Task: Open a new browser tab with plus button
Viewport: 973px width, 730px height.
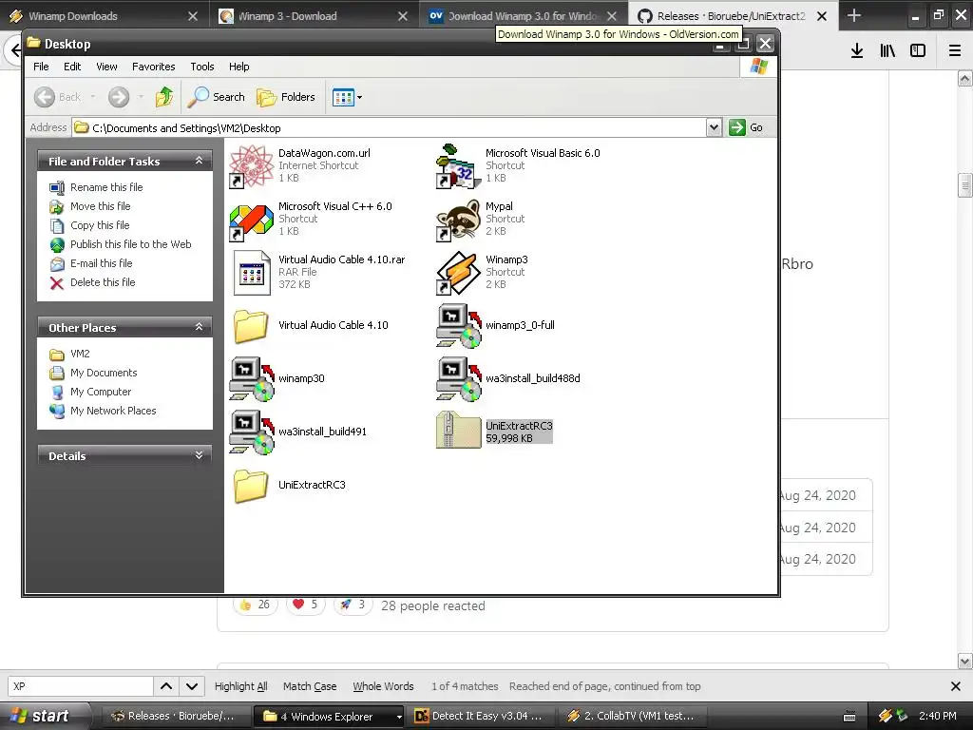Action: 854,15
